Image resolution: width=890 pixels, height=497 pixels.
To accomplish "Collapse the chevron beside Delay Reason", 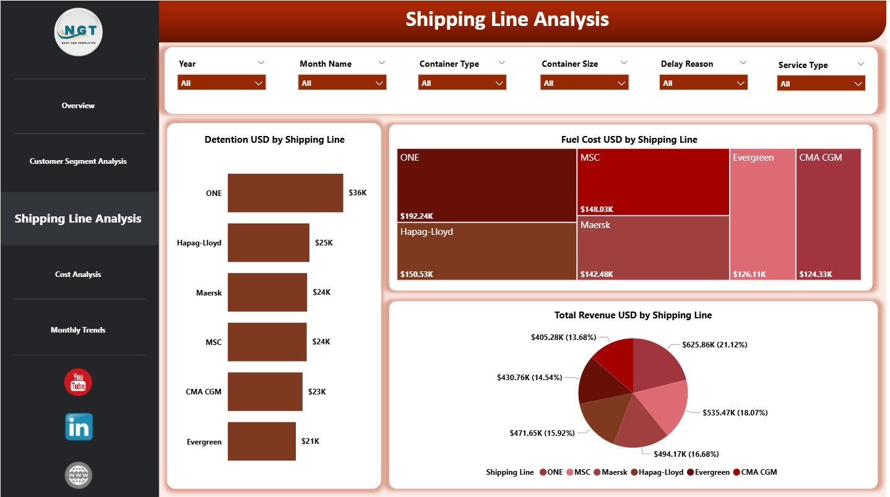I will click(x=743, y=62).
